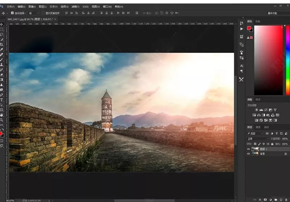This screenshot has height=202, width=290.
Task: Open the play Actions panel icon
Action: coord(241,29)
